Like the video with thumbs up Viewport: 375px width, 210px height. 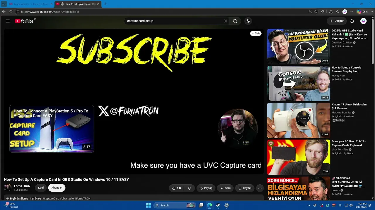pos(176,188)
